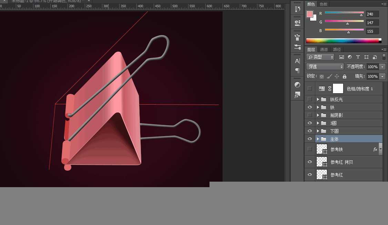Click lock transparent pixels icon
The height and width of the screenshot is (225, 388).
[321, 76]
